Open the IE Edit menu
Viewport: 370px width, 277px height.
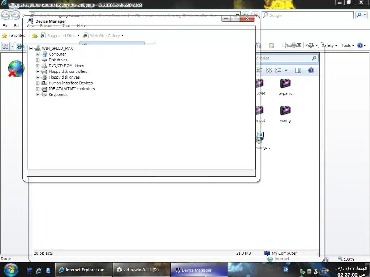click(x=17, y=26)
